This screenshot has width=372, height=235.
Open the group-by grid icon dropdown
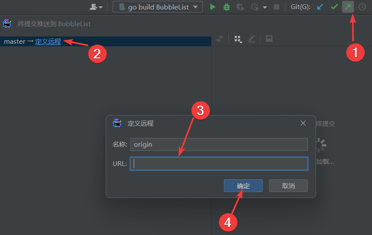(238, 39)
